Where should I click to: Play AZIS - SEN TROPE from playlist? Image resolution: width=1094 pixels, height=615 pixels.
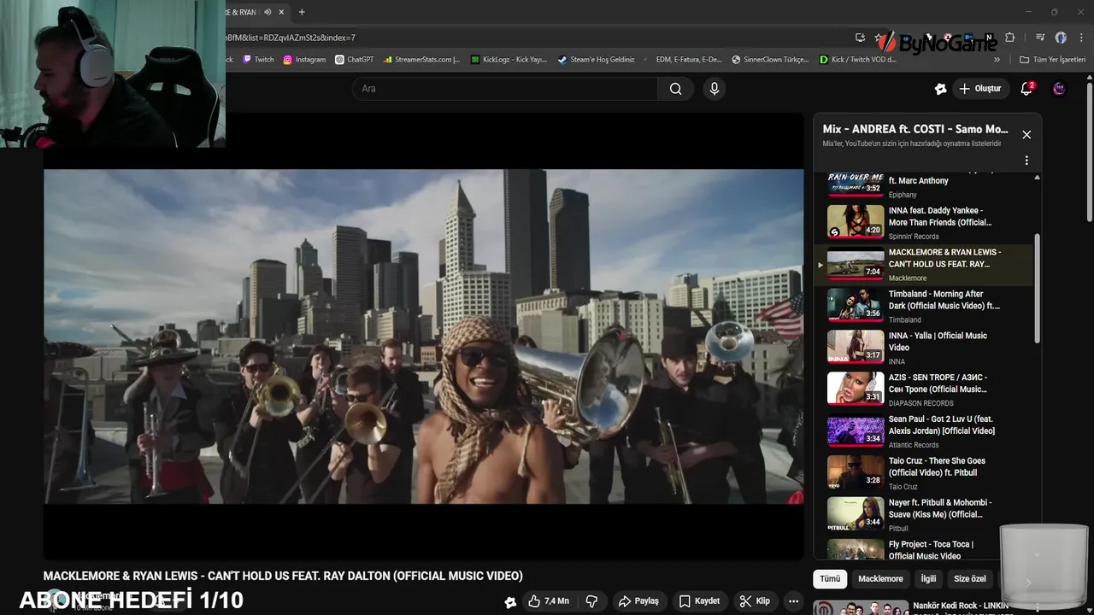923,389
